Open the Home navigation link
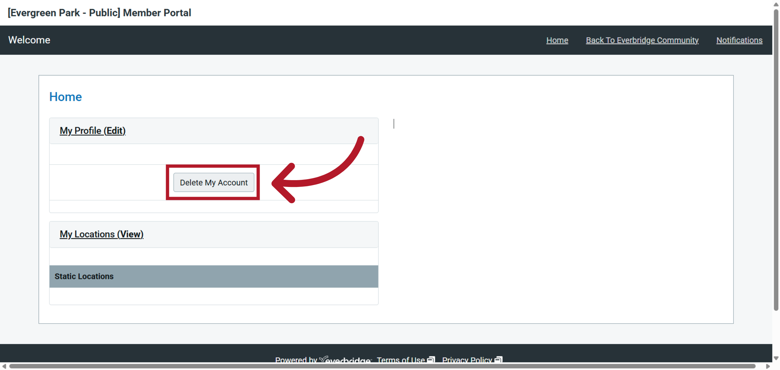The image size is (780, 370). pyautogui.click(x=557, y=40)
